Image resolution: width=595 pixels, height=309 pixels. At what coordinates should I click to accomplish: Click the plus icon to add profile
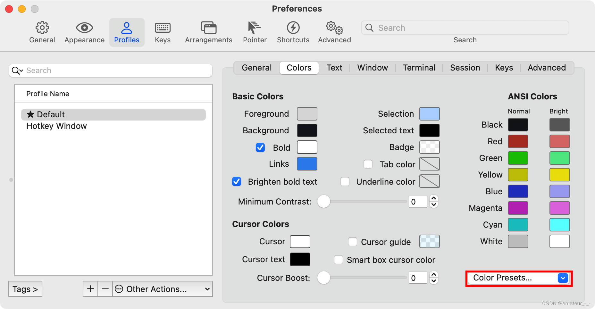[x=90, y=289]
